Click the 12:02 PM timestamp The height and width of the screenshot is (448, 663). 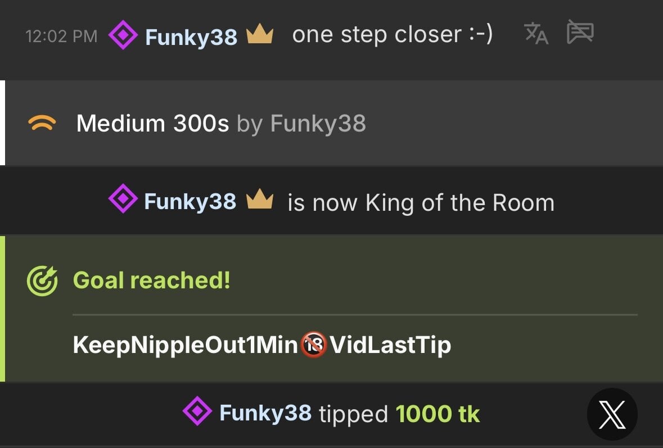point(61,37)
